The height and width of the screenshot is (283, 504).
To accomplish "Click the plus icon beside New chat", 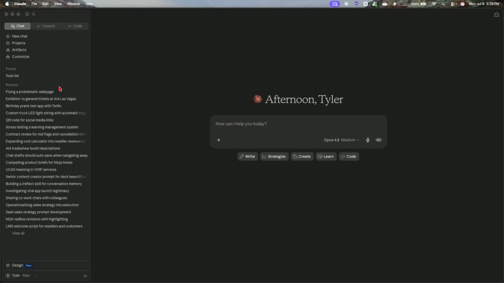I will [8, 36].
